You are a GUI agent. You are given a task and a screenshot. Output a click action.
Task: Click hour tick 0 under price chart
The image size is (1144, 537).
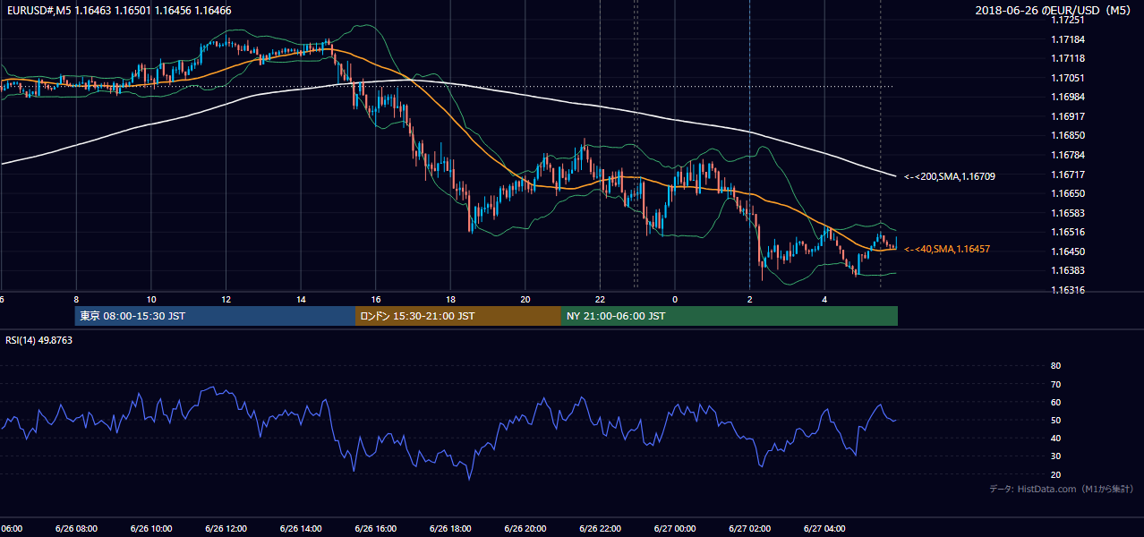[x=675, y=299]
